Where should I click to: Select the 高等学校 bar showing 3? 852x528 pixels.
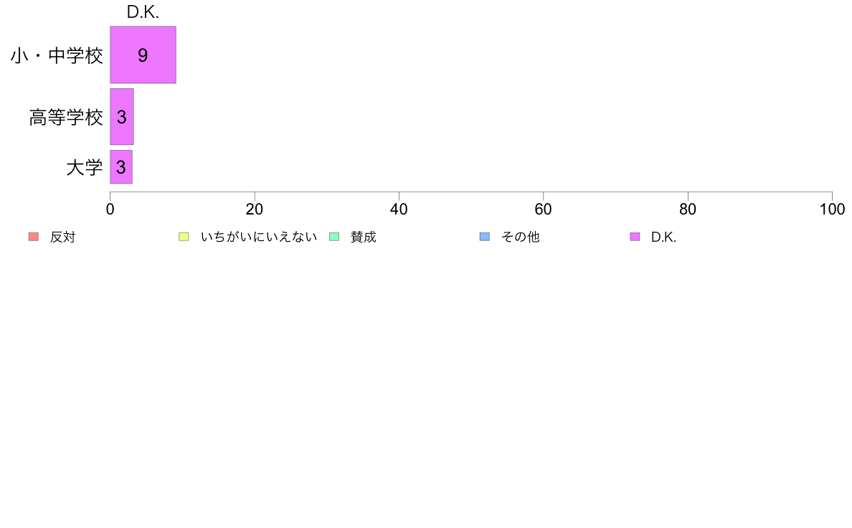pyautogui.click(x=122, y=117)
